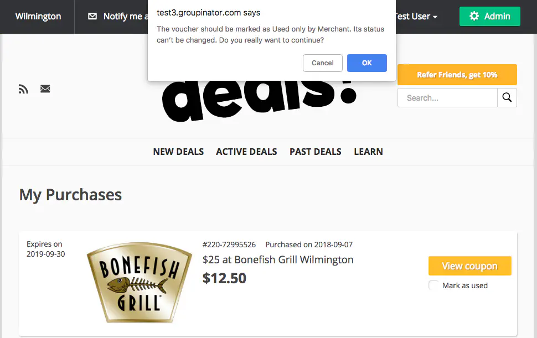The height and width of the screenshot is (338, 537).
Task: Click the envelope icon next to Notify me
Action: tap(92, 16)
